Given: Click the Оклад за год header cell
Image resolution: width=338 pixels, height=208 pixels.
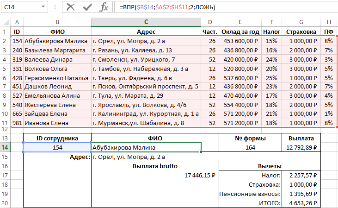Looking at the screenshot, I should (240, 32).
